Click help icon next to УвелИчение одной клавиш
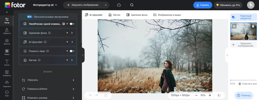This screenshot has width=259, height=100. pos(64,24)
